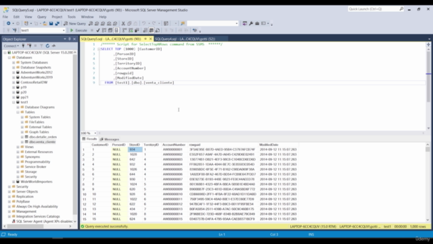The width and height of the screenshot is (433, 244).
Task: Click the Copy icon in toolbar
Action: [129, 24]
